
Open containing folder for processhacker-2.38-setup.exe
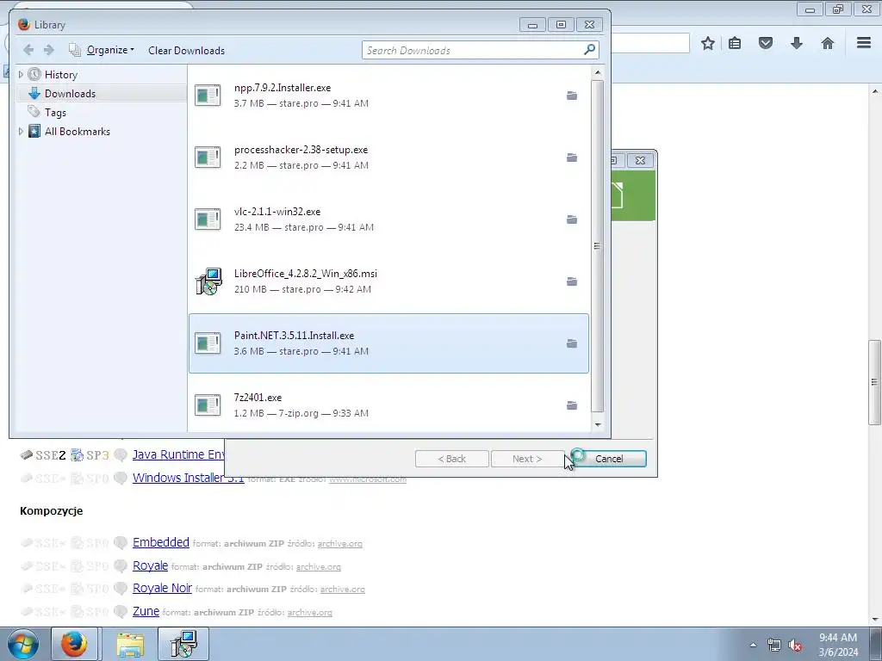point(572,158)
